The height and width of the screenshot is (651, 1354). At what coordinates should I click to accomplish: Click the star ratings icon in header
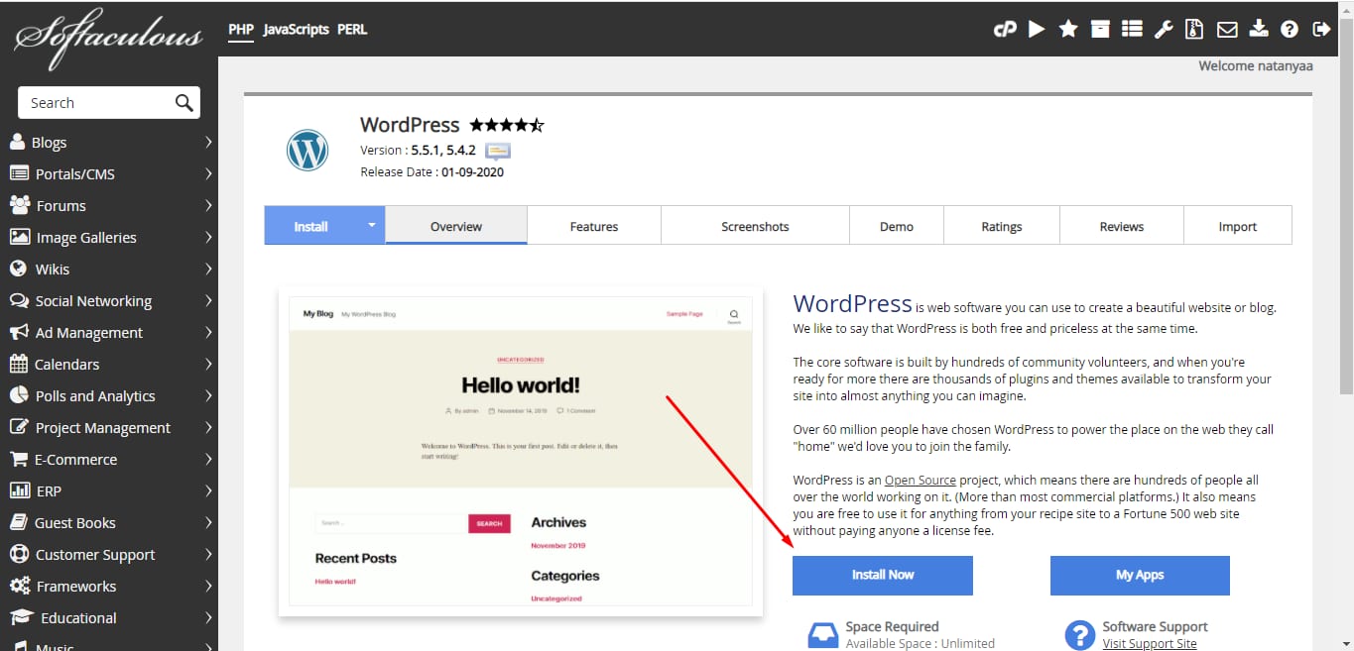click(x=1068, y=30)
